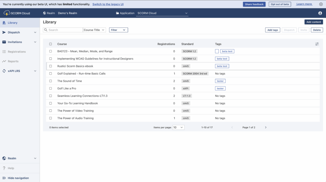Click the SCORM Cloud logo
This screenshot has height=182, width=326.
(x=17, y=13)
